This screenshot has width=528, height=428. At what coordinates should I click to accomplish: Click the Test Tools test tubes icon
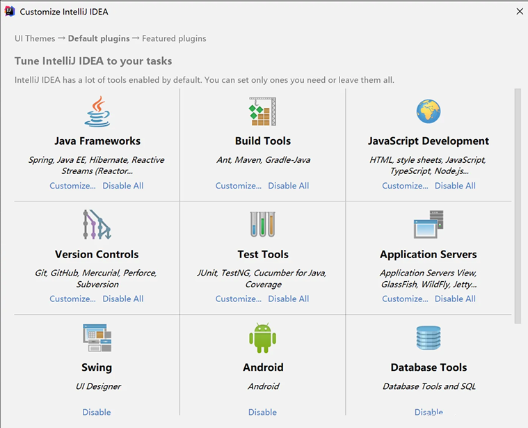[263, 224]
